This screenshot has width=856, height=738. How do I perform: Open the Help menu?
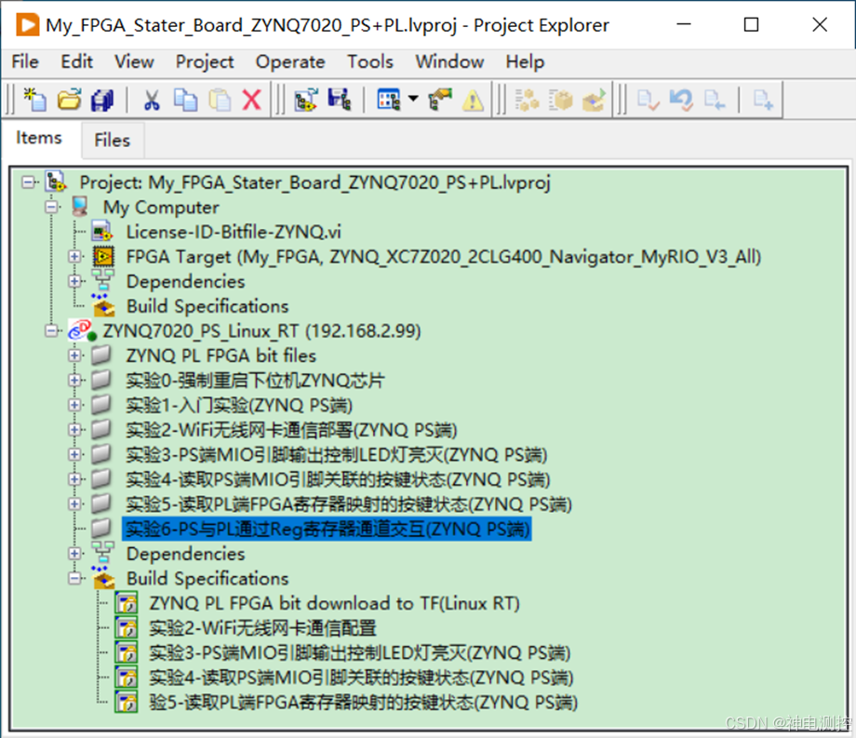pyautogui.click(x=525, y=61)
